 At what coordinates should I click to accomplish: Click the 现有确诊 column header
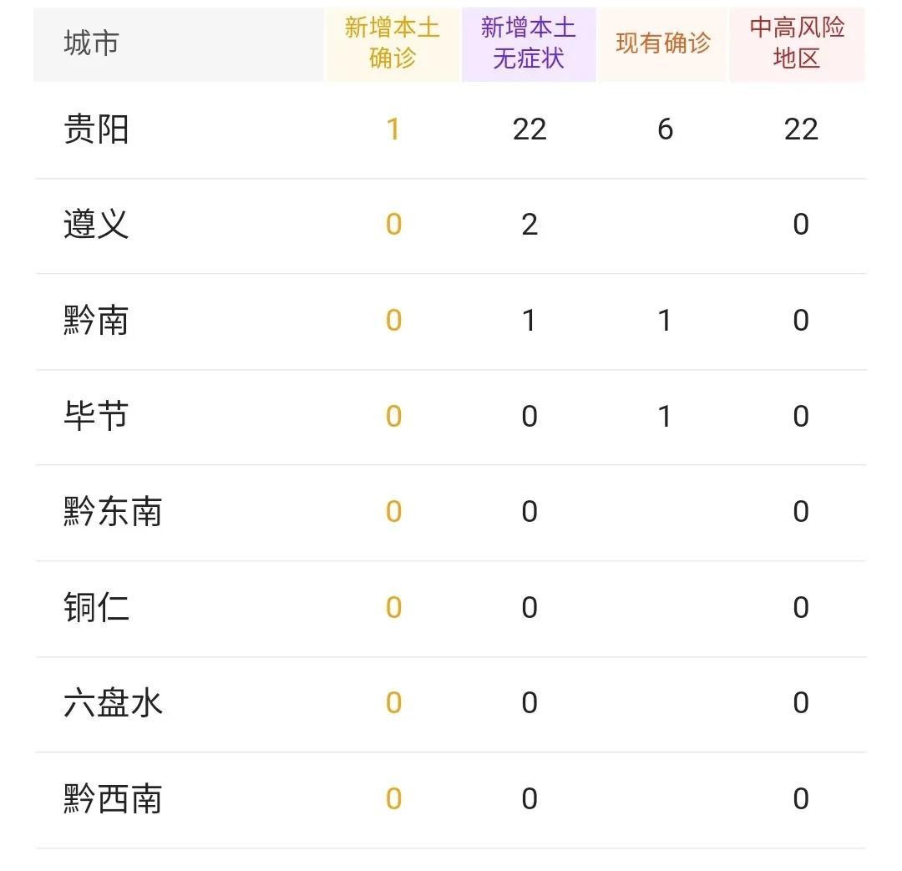[x=663, y=44]
